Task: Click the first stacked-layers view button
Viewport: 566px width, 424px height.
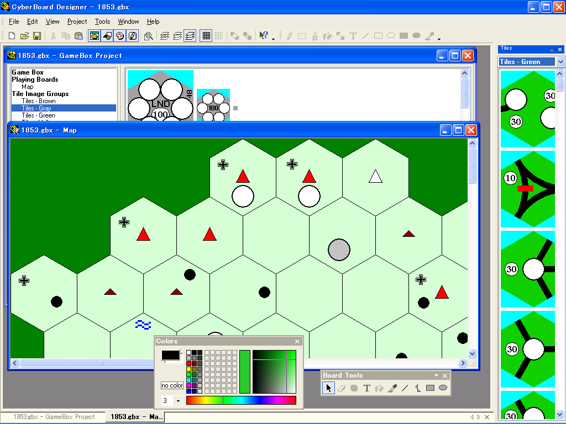Action: pyautogui.click(x=165, y=36)
